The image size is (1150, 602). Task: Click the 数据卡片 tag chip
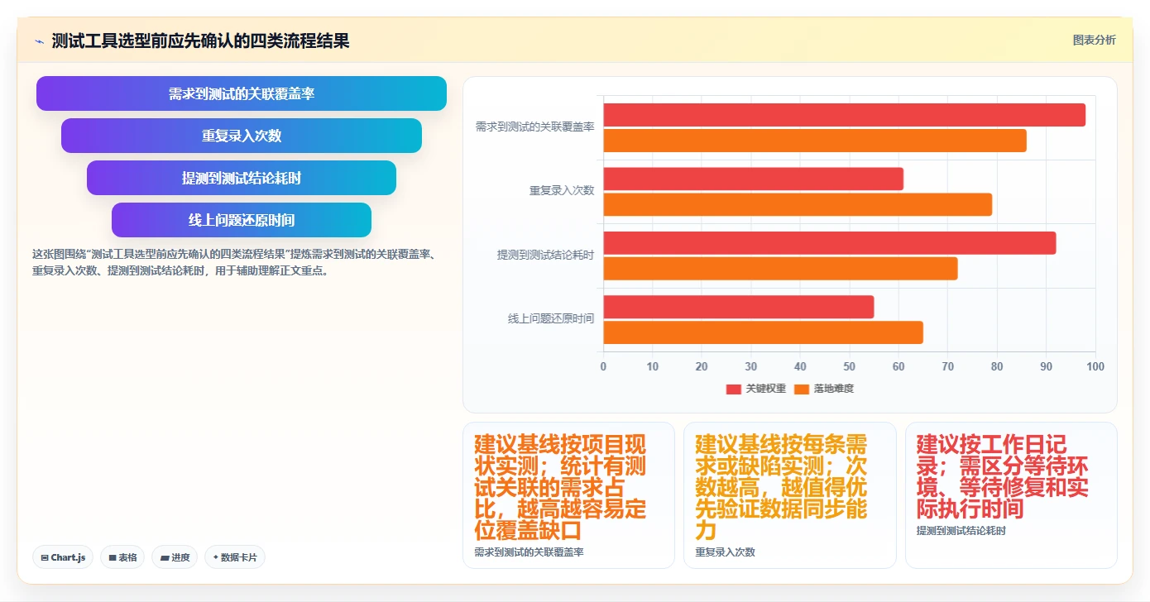235,557
